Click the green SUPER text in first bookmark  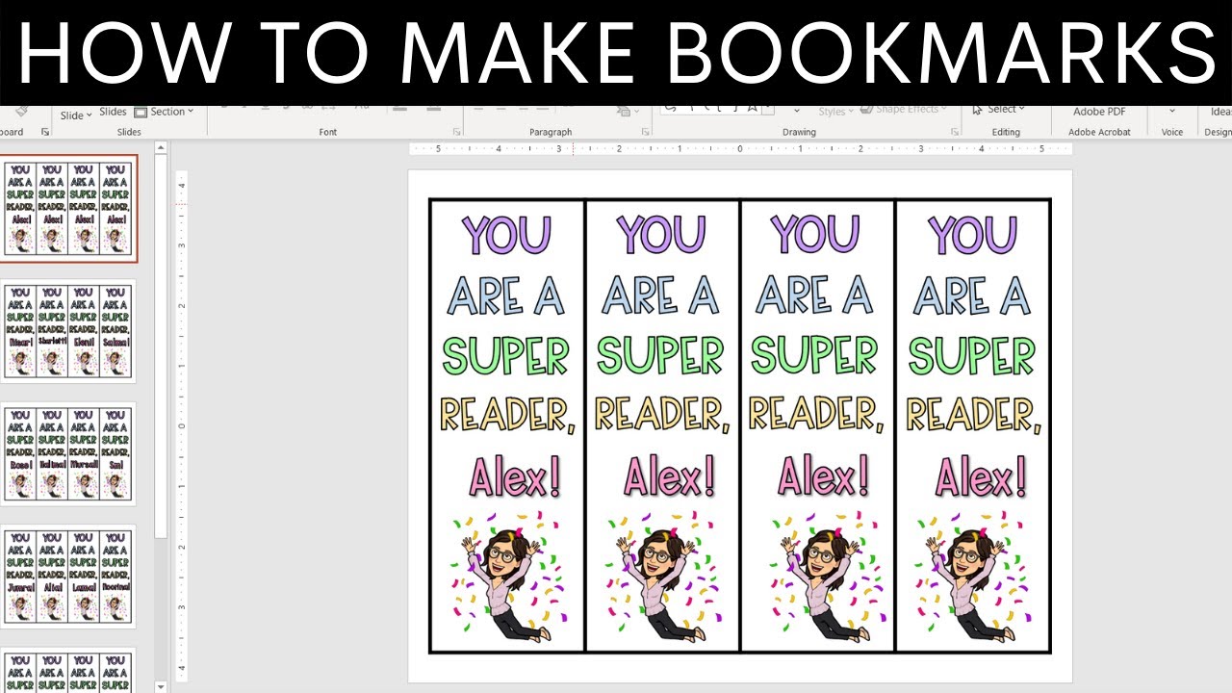[505, 356]
